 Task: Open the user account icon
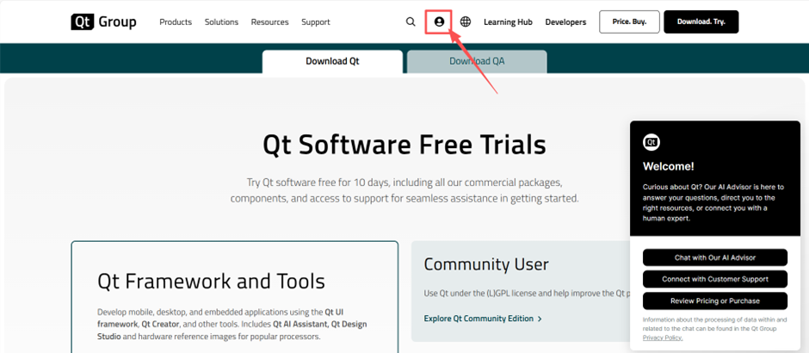439,22
